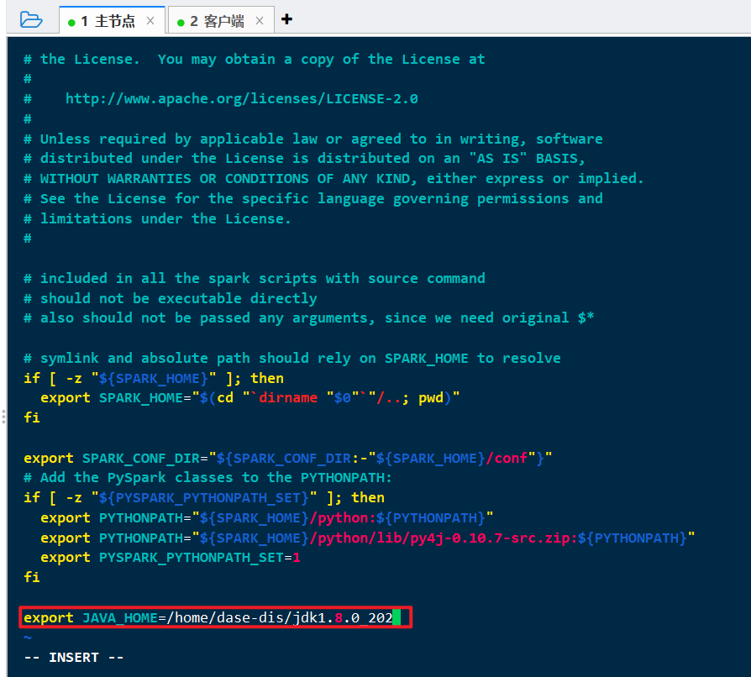
Task: Click the 'also should not be passed' comment
Action: coord(309,318)
